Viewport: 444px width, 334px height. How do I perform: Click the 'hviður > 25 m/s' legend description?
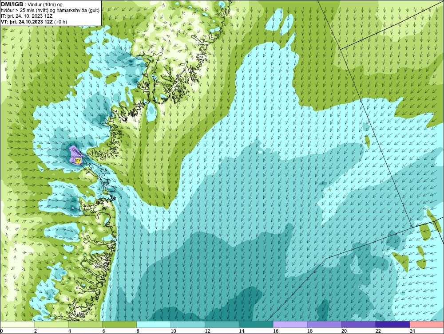50,11
